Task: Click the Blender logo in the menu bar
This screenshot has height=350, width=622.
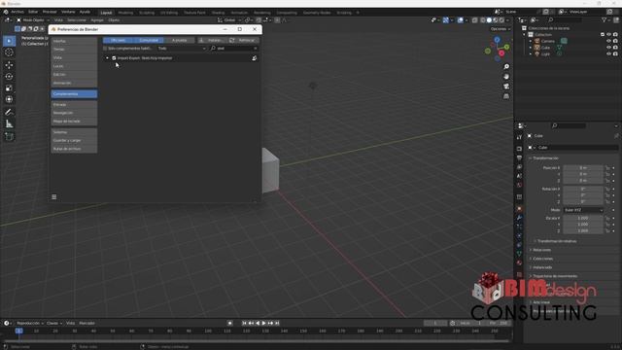Action: (x=6, y=12)
